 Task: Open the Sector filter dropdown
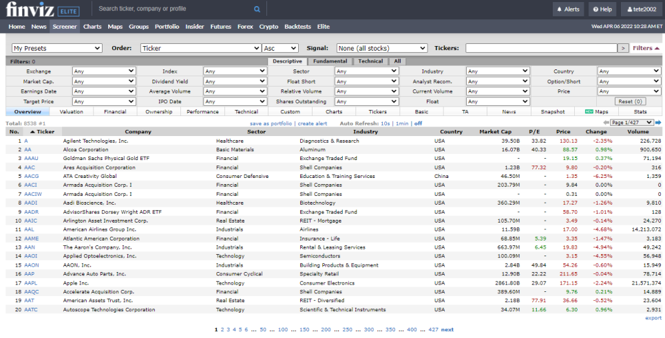point(367,71)
